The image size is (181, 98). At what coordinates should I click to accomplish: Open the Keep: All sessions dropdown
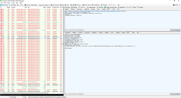point(44,5)
